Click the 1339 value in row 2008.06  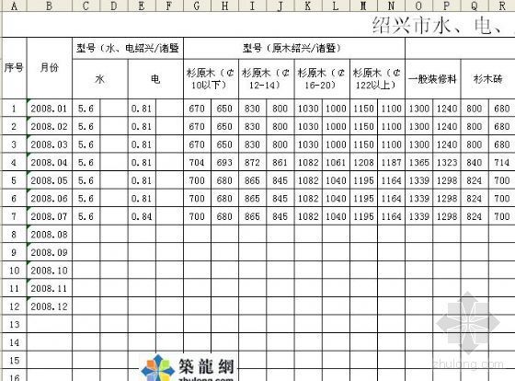click(x=419, y=199)
